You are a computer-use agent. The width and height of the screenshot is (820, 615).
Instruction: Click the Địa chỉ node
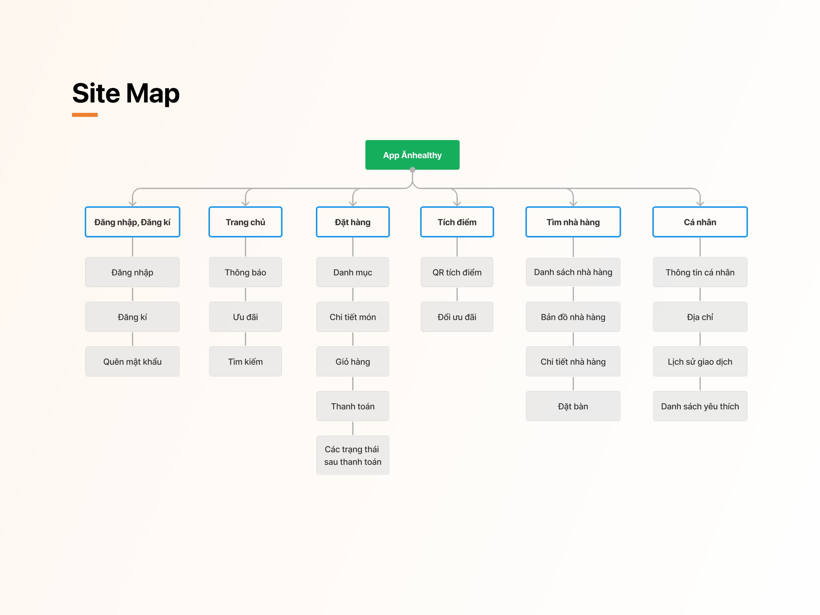(700, 317)
